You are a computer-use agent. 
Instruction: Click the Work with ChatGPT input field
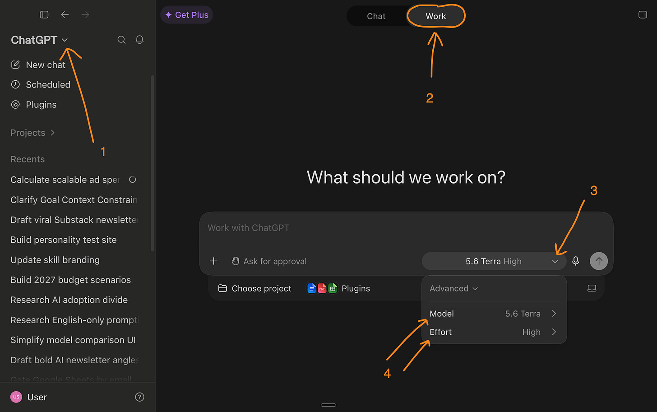(406, 228)
